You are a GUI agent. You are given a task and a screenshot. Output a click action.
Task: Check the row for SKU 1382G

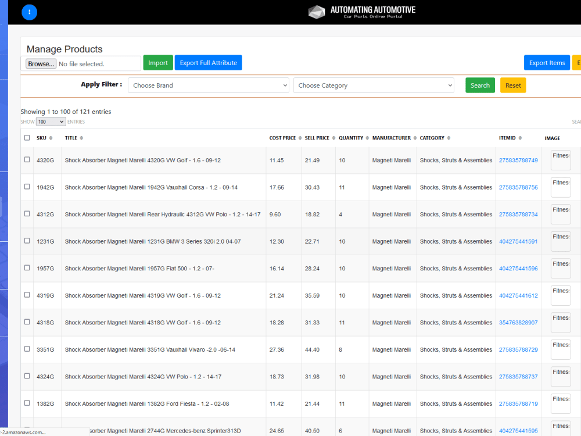(27, 403)
